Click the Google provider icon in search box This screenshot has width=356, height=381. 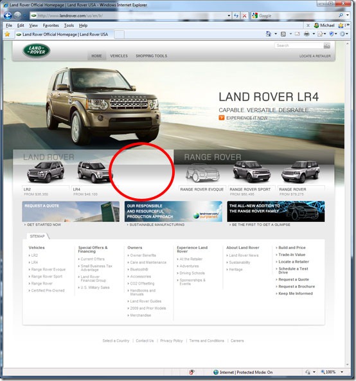pyautogui.click(x=255, y=16)
